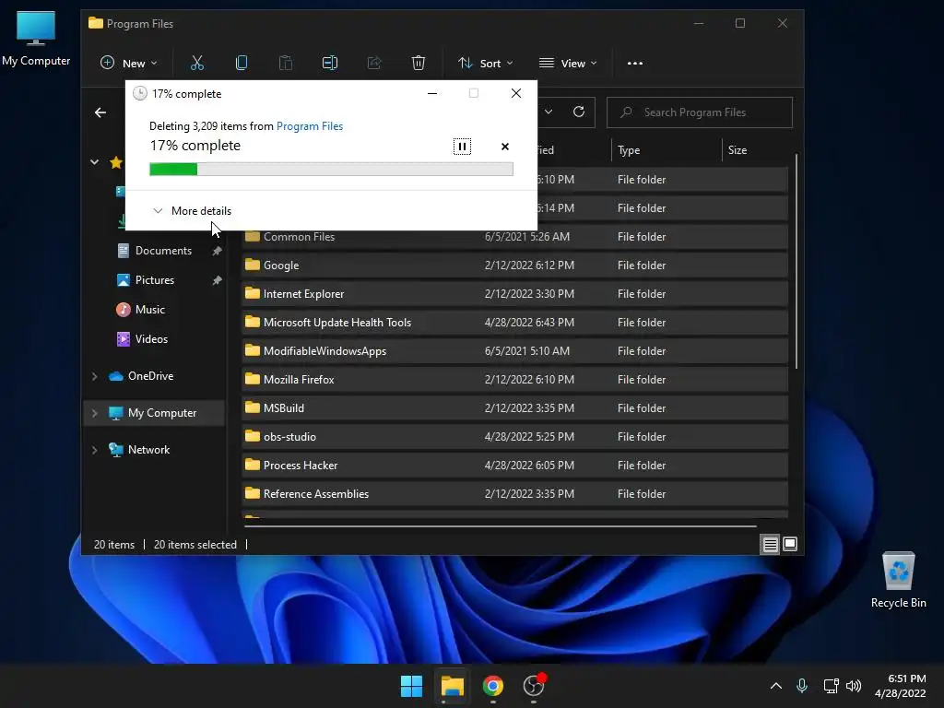Open Google Chrome on taskbar

(492, 686)
